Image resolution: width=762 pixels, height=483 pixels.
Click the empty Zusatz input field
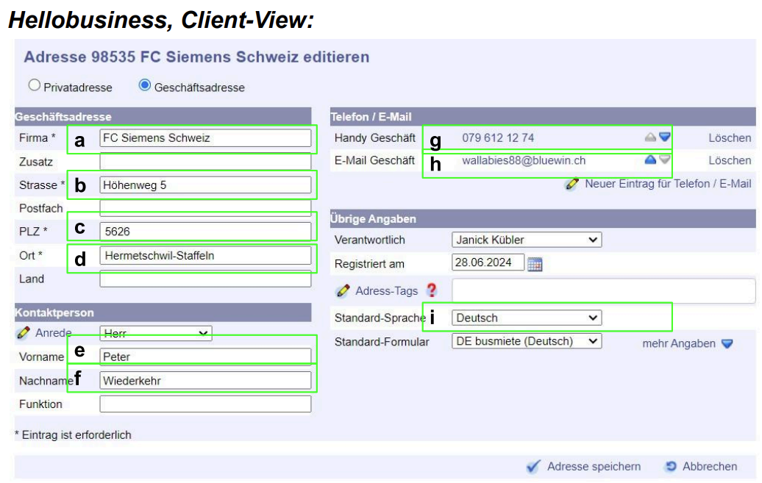tap(205, 161)
